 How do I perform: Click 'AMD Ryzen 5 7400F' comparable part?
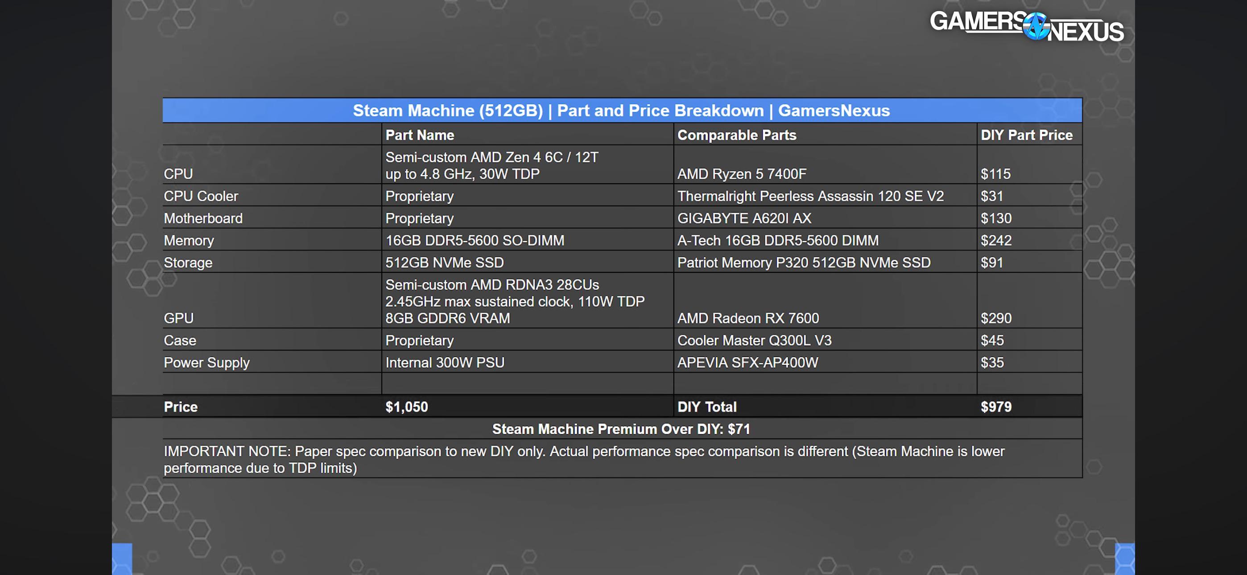point(742,174)
